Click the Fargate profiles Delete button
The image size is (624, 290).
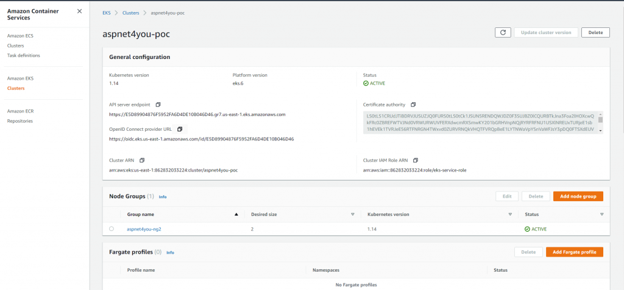[x=528, y=252]
